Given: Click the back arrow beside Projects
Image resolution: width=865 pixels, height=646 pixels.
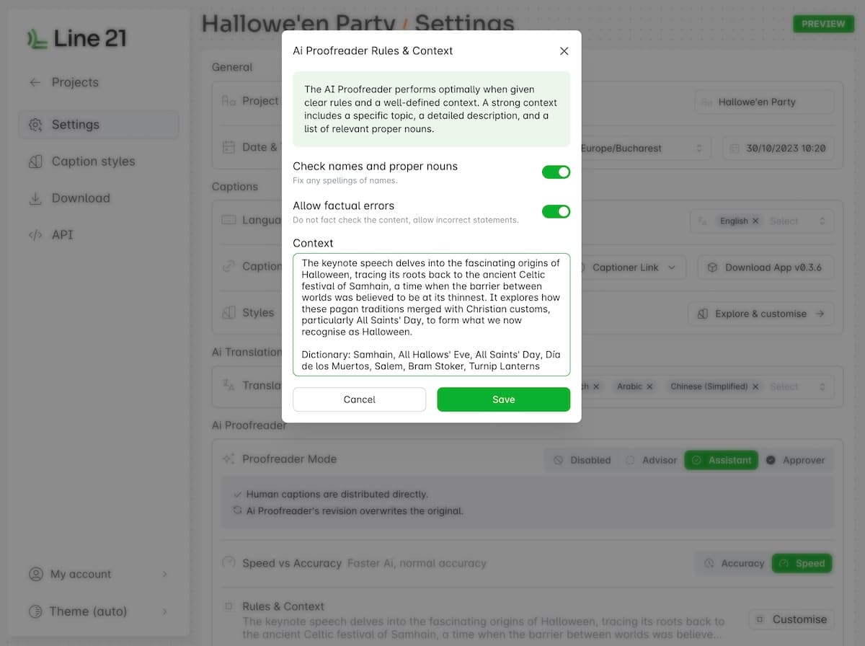Looking at the screenshot, I should pos(35,82).
